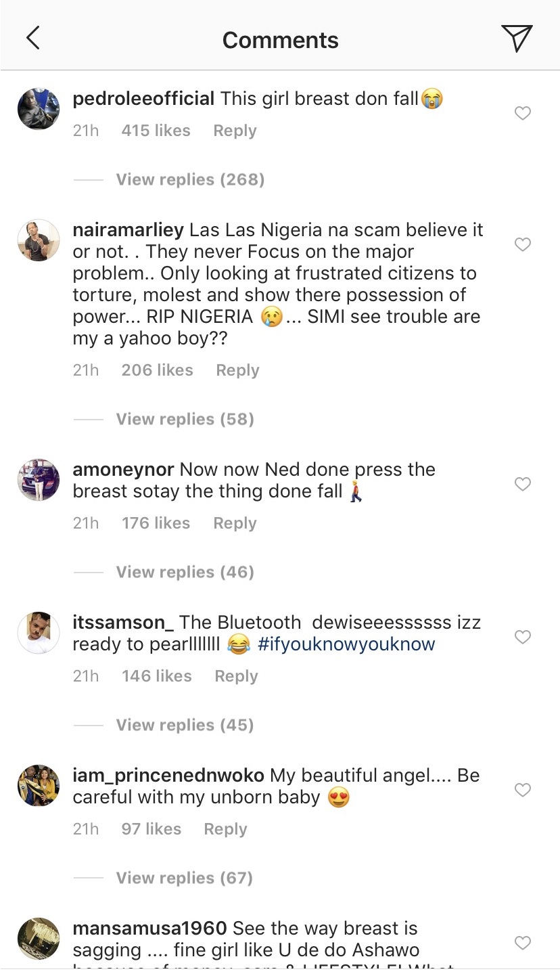Viewport: 560px width, 980px height.
Task: Reply to pedroleeofficial's comment
Action: pyautogui.click(x=235, y=131)
